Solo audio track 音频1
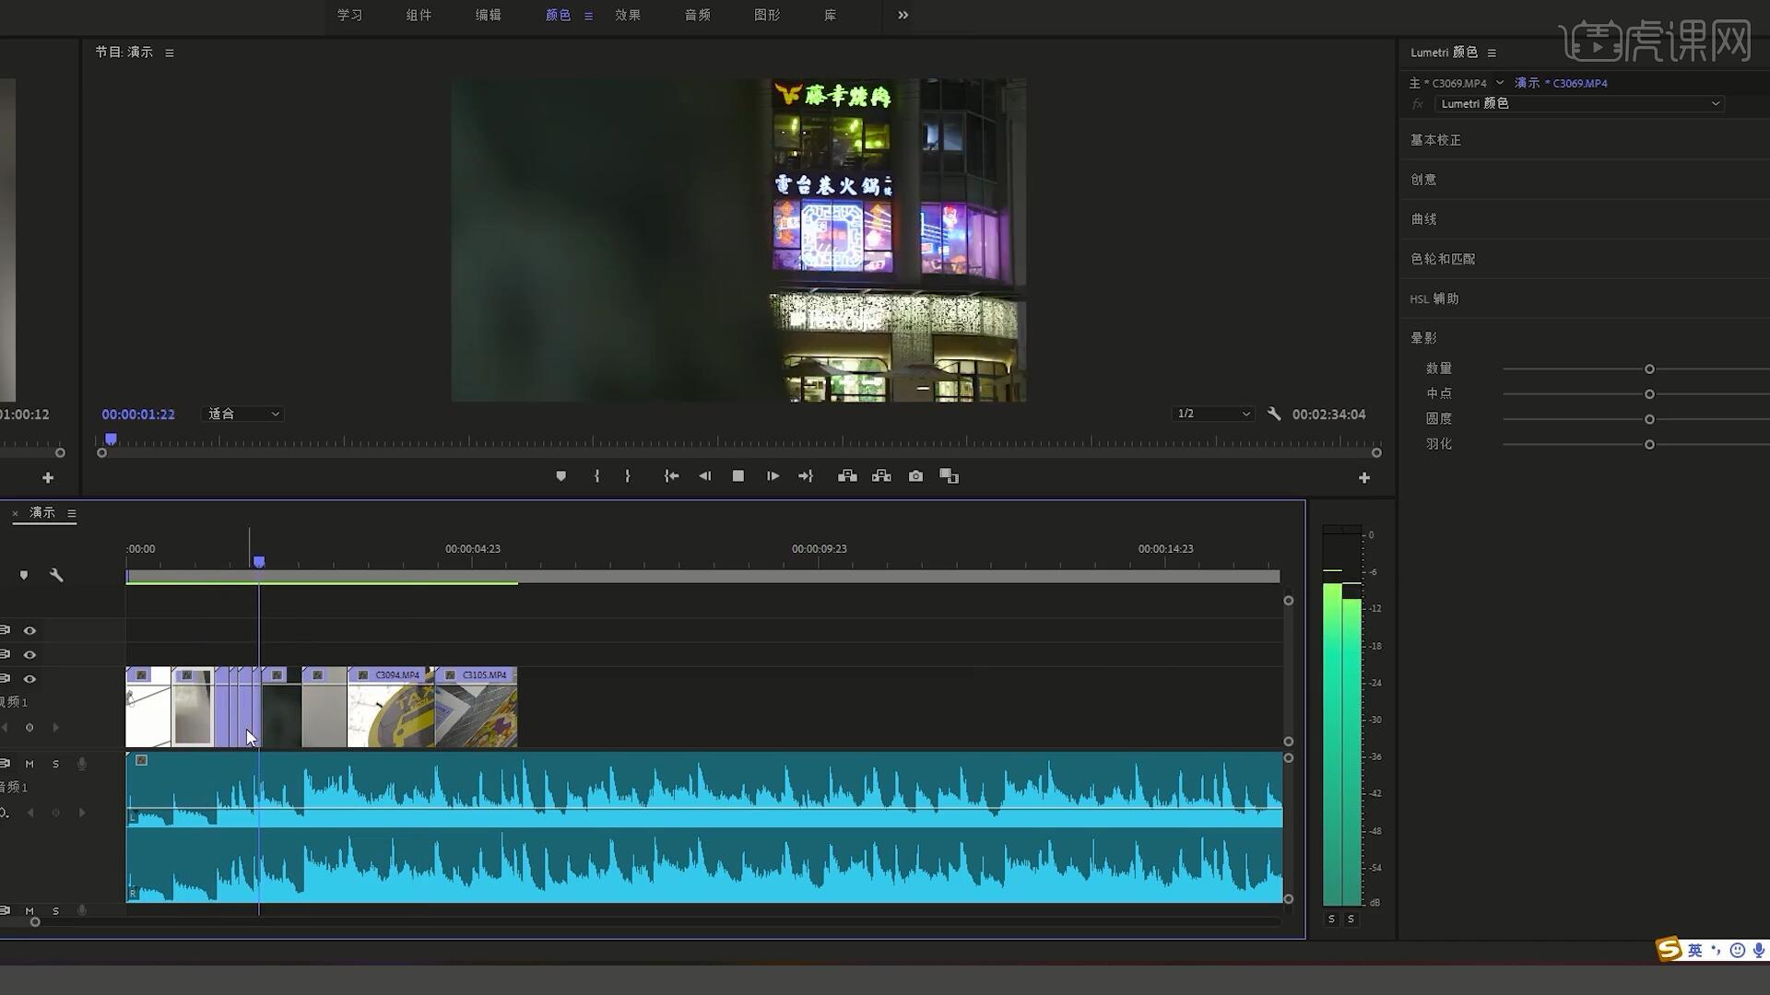 [55, 764]
